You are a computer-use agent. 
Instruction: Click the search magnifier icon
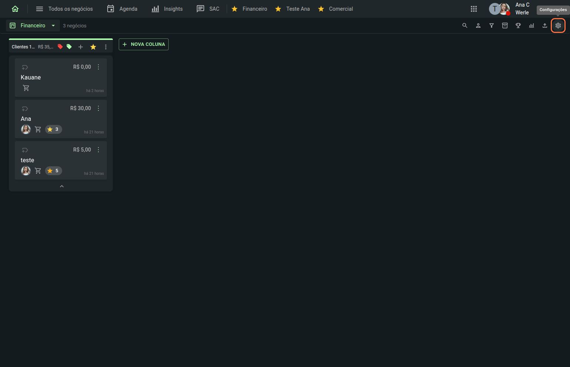coord(465,26)
